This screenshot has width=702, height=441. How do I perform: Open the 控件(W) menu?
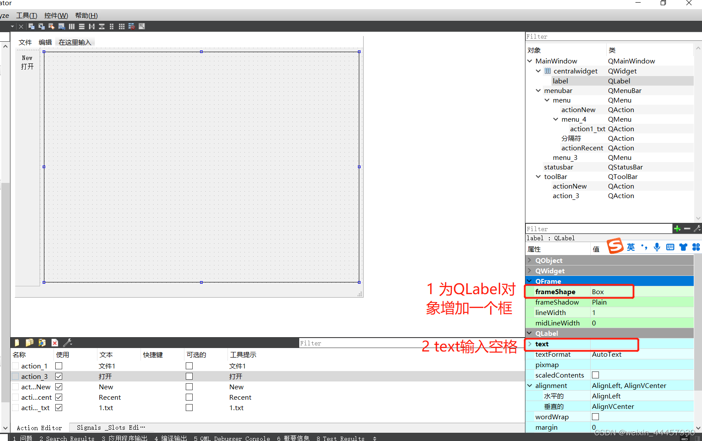[x=56, y=16]
